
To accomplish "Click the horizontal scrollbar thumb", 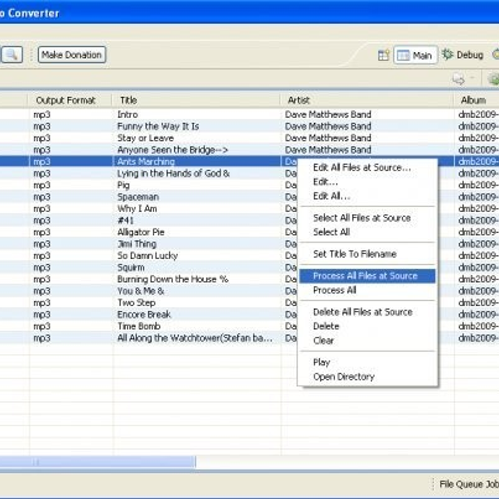I will [x=98, y=462].
